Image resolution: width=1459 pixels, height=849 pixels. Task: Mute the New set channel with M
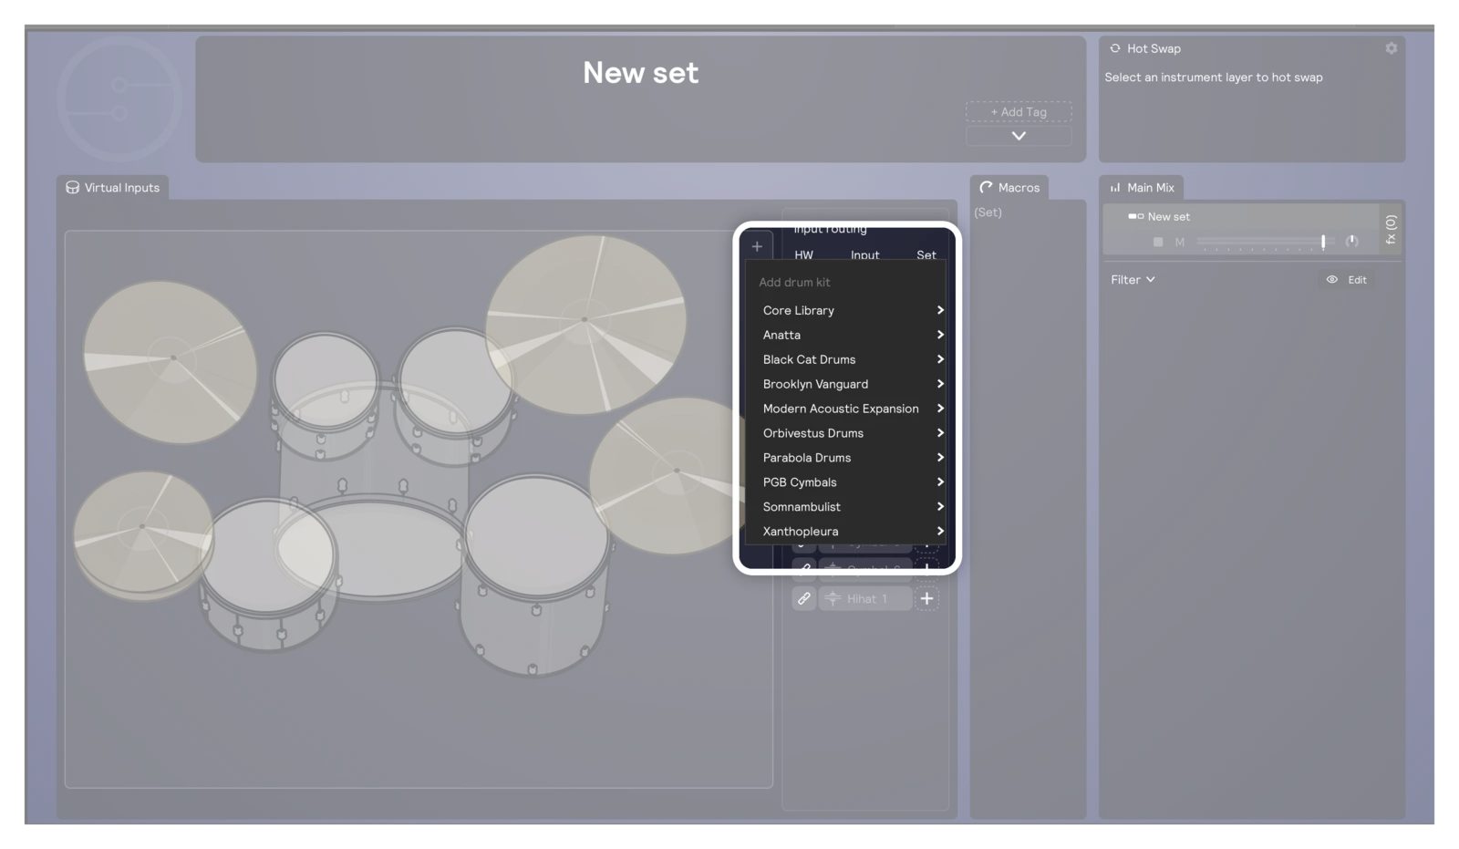(1179, 242)
